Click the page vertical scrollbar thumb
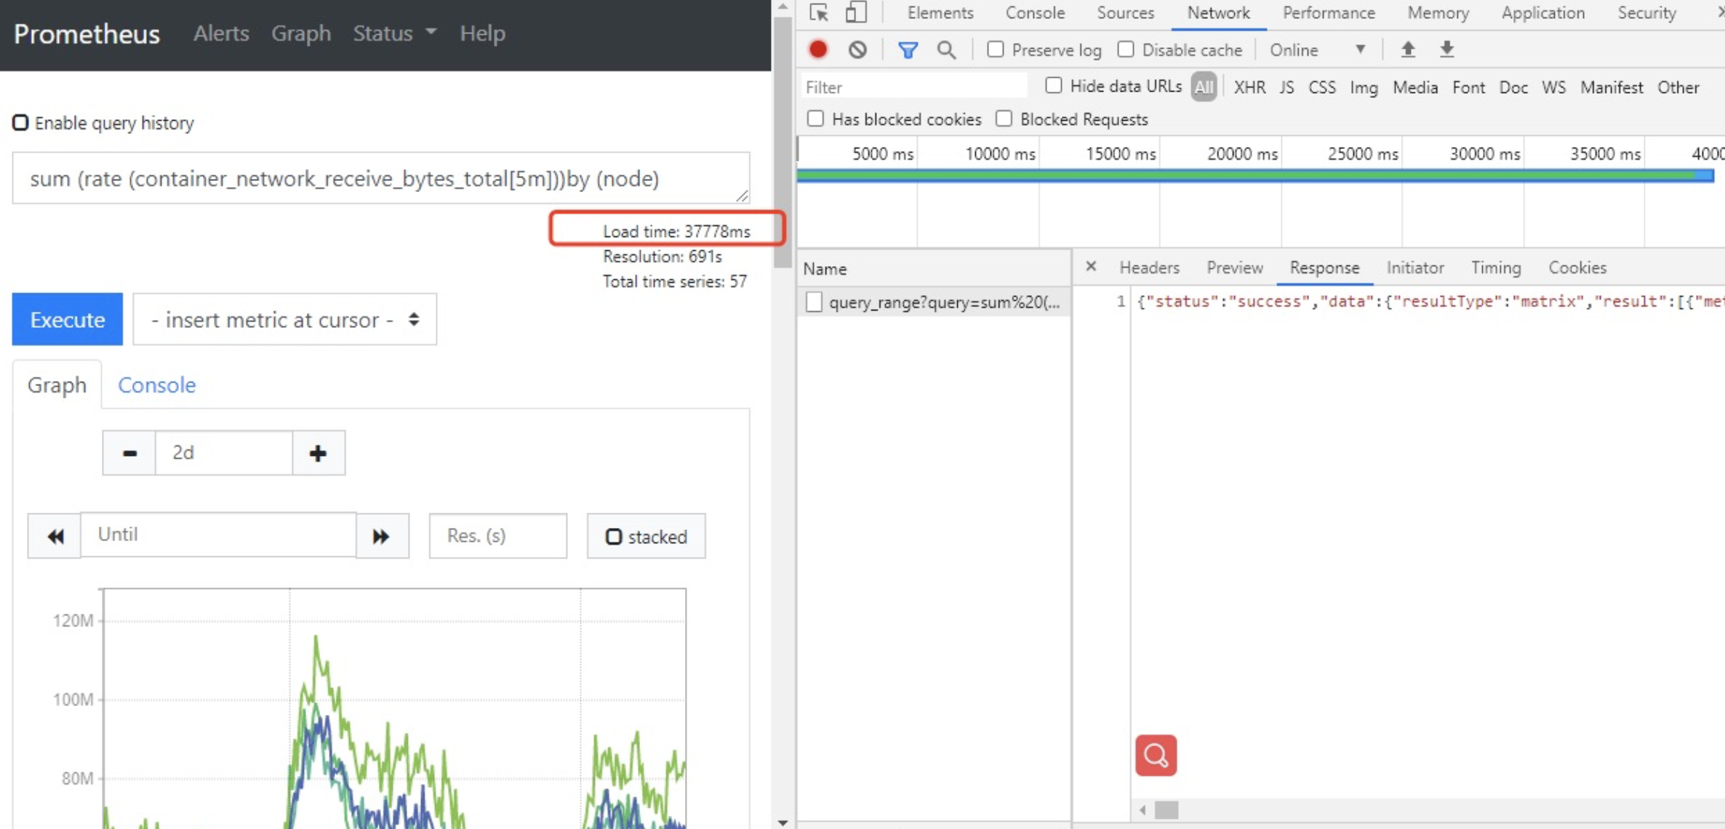Image resolution: width=1725 pixels, height=829 pixels. (783, 142)
